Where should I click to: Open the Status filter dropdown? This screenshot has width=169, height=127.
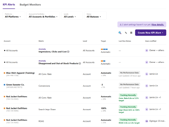[x=95, y=16]
